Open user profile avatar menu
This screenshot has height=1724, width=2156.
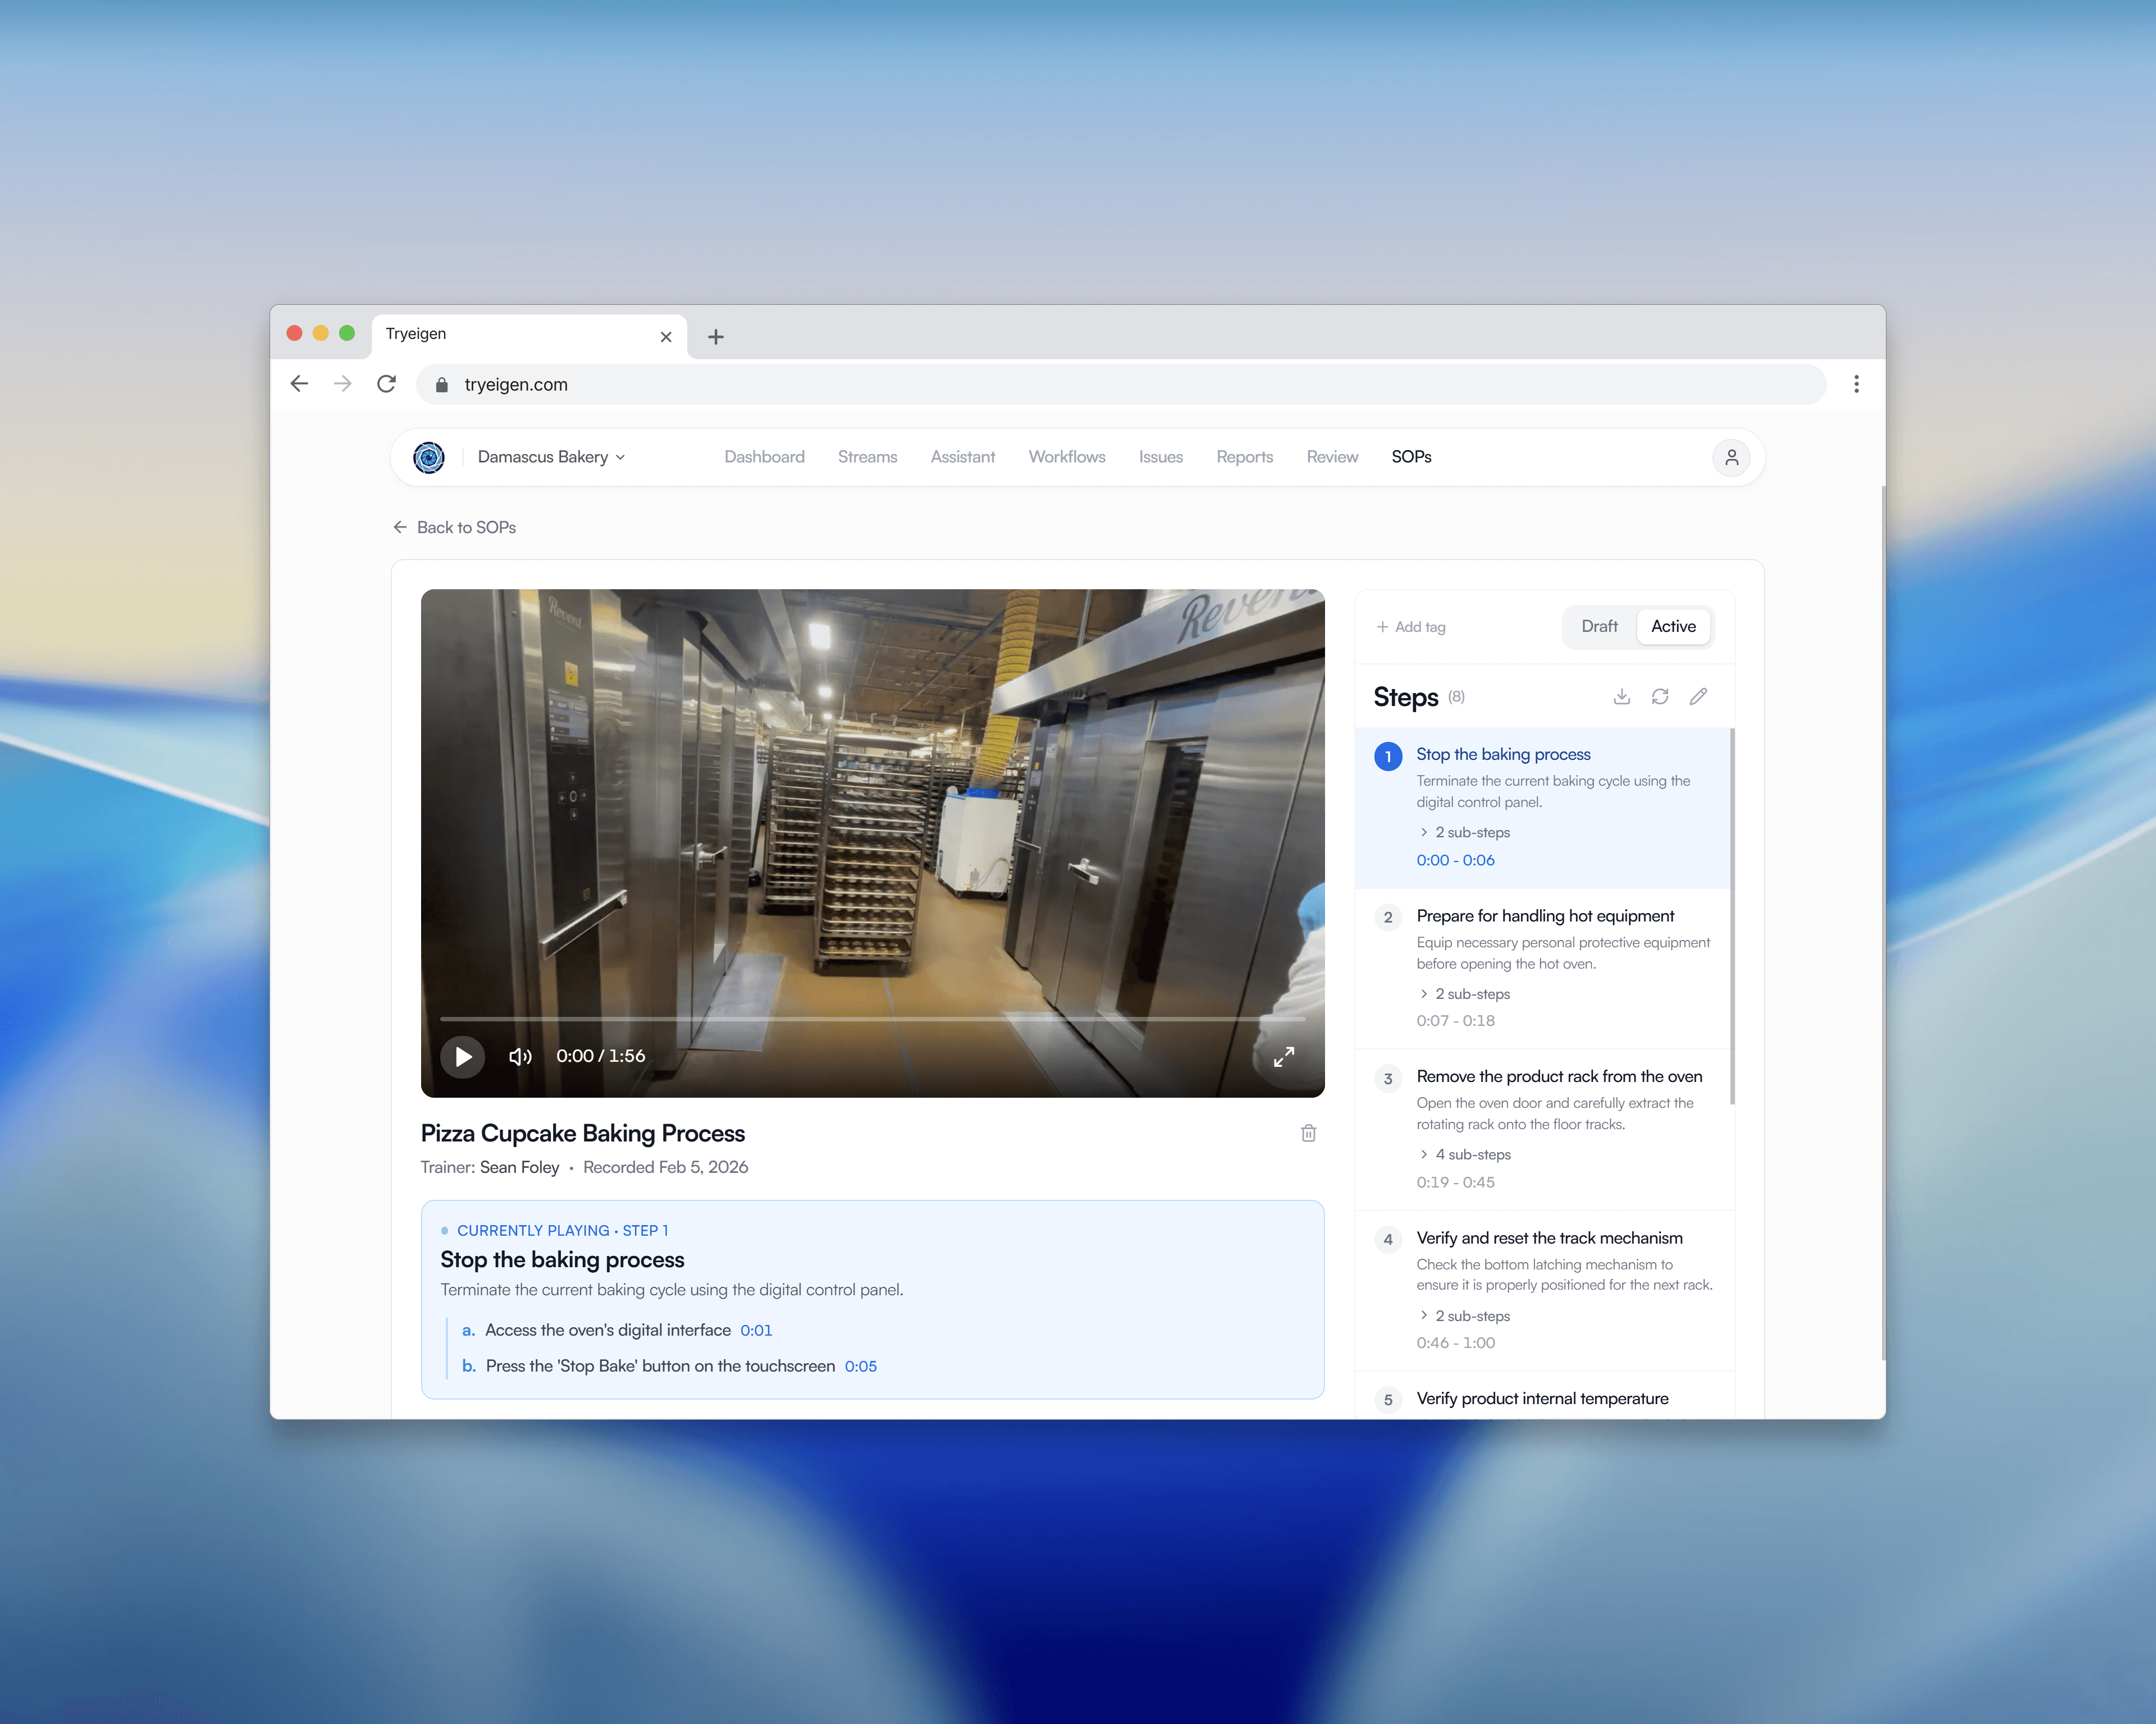[1731, 458]
